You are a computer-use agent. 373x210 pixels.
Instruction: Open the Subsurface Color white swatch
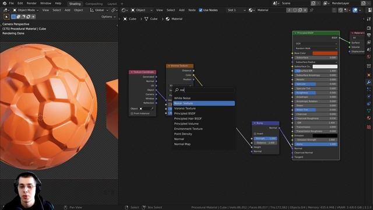coord(325,66)
